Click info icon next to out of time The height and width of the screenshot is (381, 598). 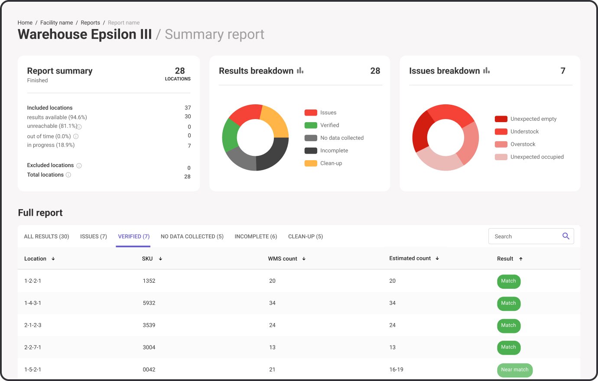[x=76, y=136]
